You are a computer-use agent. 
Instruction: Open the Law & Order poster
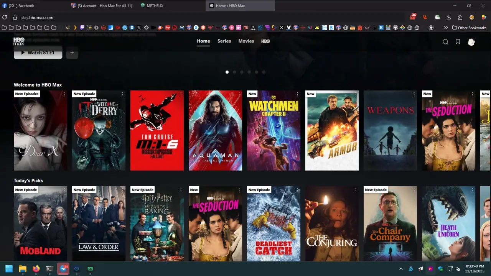[x=99, y=224]
